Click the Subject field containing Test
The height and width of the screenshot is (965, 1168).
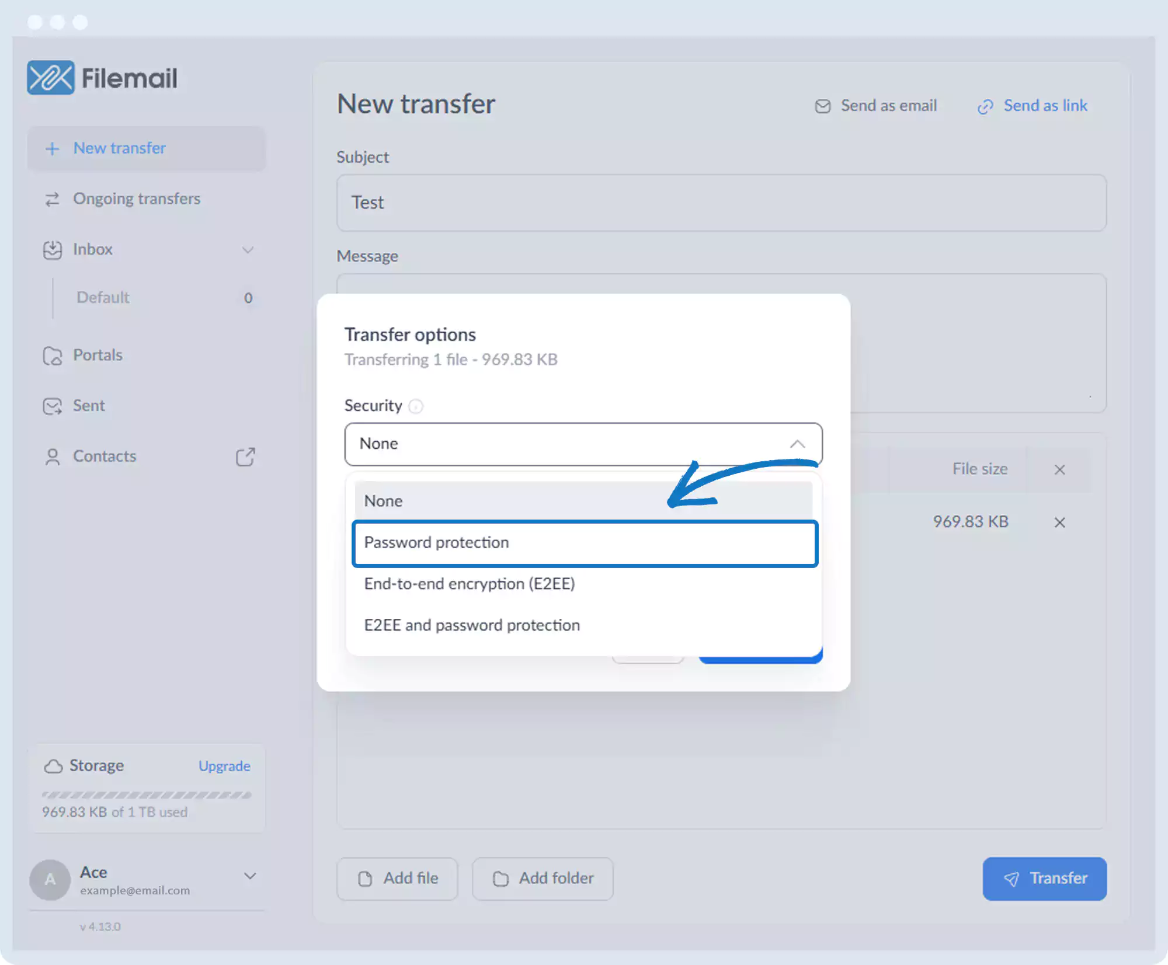pos(721,203)
